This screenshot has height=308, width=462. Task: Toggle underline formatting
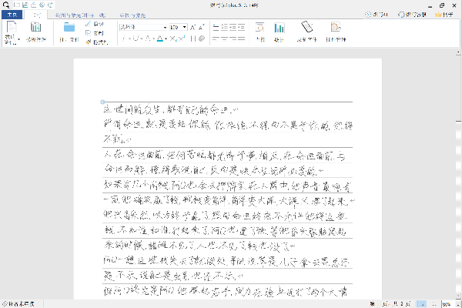coord(136,37)
